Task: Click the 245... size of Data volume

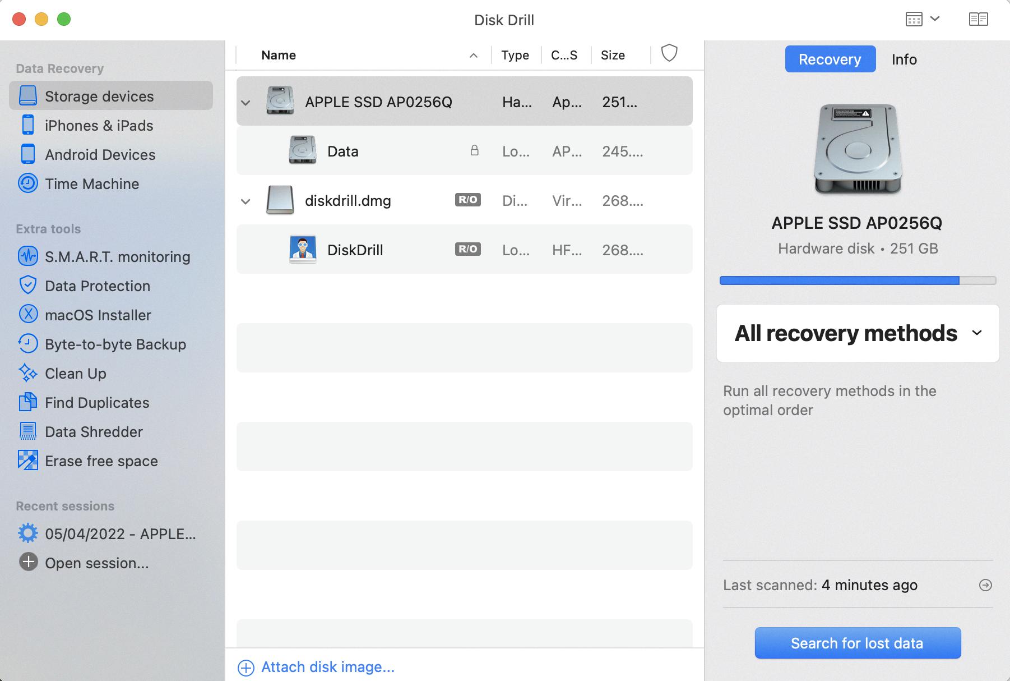Action: coord(623,151)
